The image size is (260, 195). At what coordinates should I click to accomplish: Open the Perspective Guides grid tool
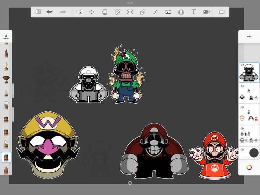click(181, 12)
